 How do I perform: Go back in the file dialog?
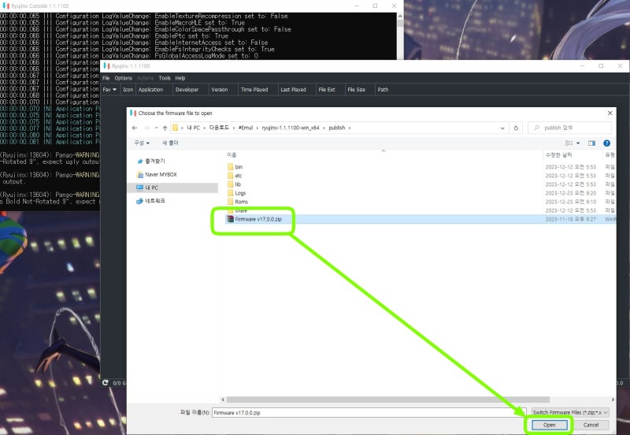click(135, 128)
